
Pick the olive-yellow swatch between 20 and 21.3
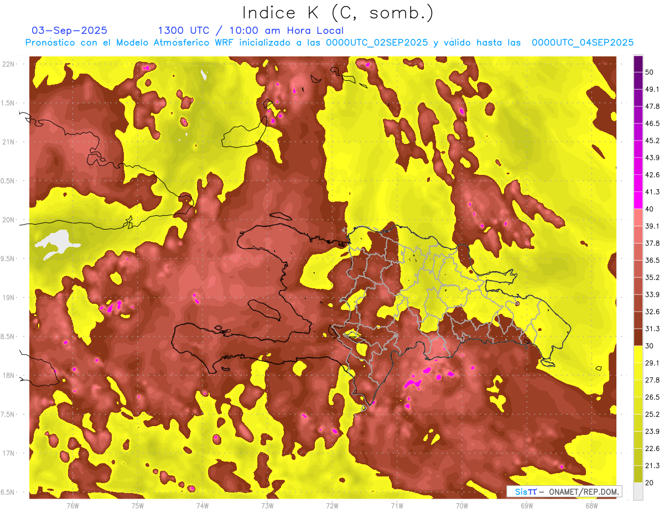click(638, 474)
